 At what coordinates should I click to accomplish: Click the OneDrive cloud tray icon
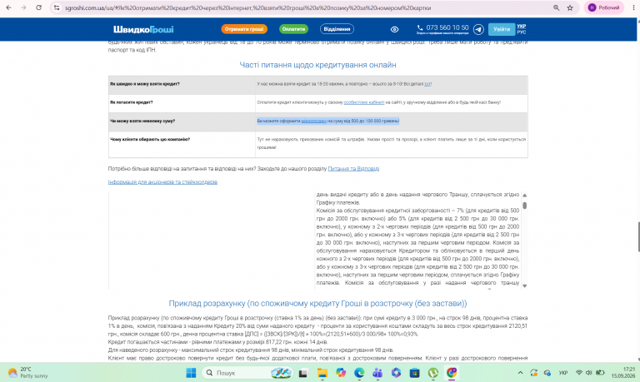pos(547,373)
